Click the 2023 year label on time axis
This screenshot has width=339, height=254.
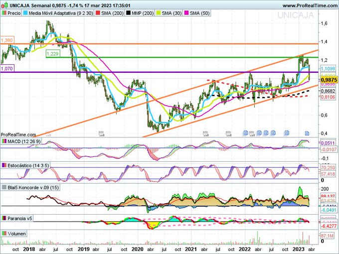point(299,249)
